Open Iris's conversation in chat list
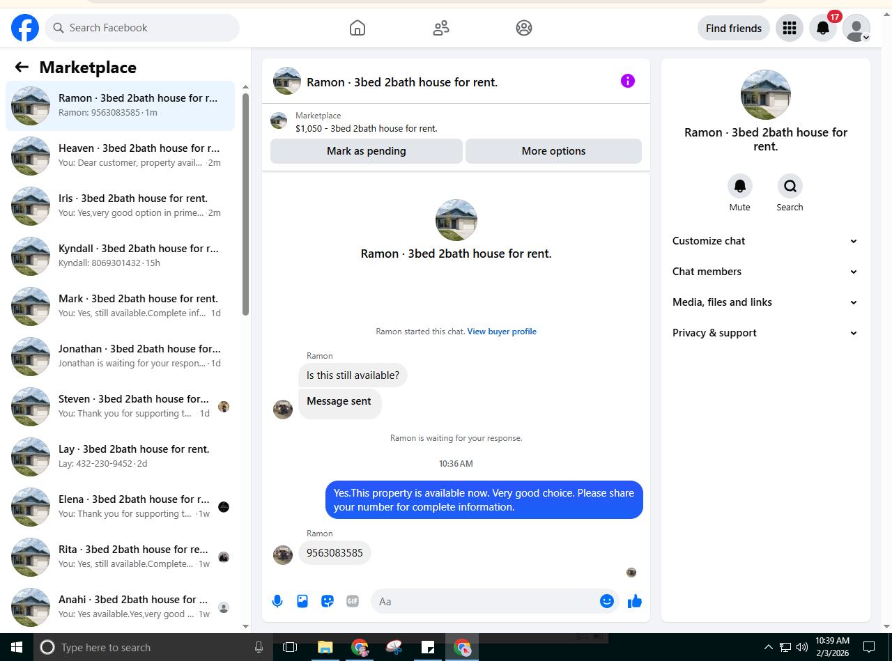Screen dimensions: 892x661 (x=120, y=206)
